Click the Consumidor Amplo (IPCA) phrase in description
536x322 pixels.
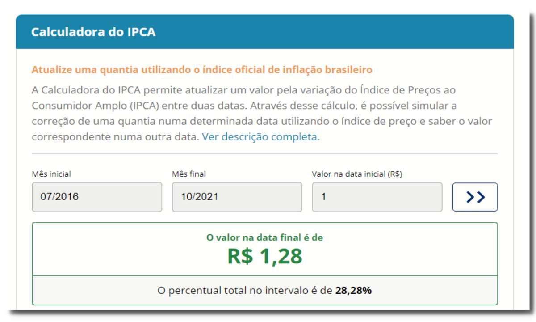coord(96,106)
